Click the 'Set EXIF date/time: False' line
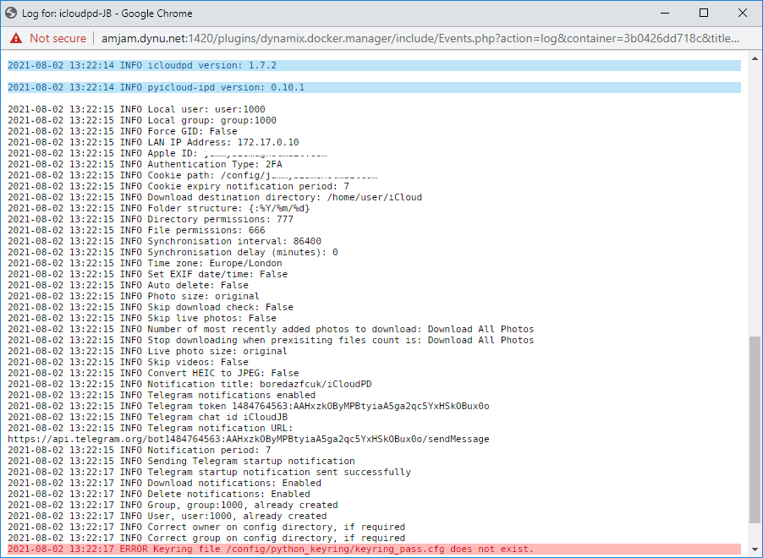Screen dimensions: 763x558 147,274
